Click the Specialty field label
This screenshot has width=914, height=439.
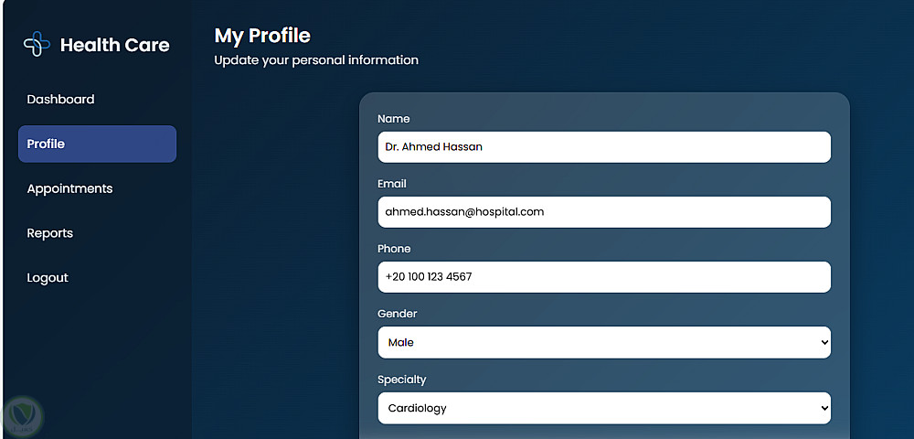pyautogui.click(x=402, y=380)
